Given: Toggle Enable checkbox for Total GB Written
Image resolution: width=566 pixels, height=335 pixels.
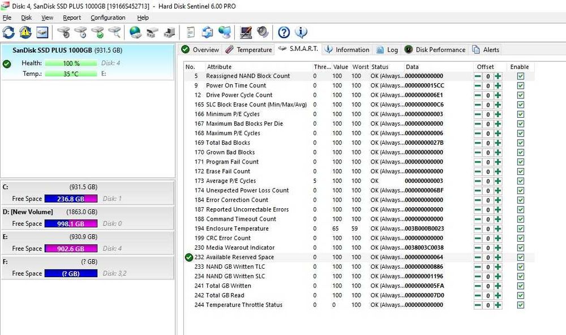Looking at the screenshot, I should [x=521, y=286].
